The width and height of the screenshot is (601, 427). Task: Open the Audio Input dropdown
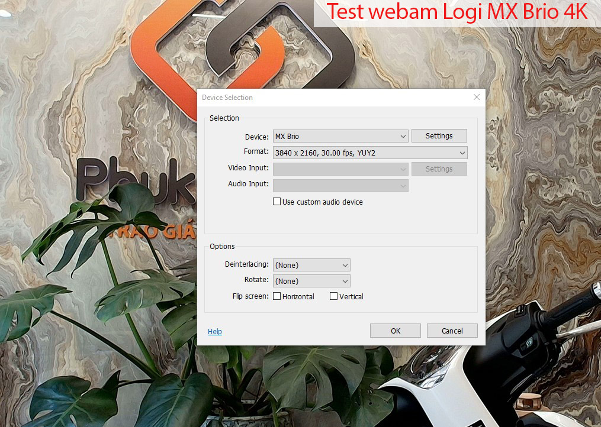340,186
